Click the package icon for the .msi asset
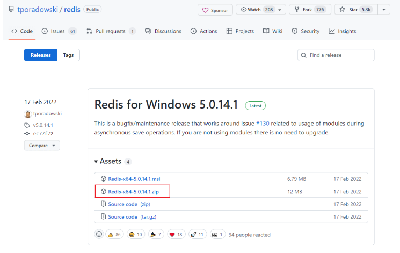Image resolution: width=400 pixels, height=253 pixels. [103, 179]
